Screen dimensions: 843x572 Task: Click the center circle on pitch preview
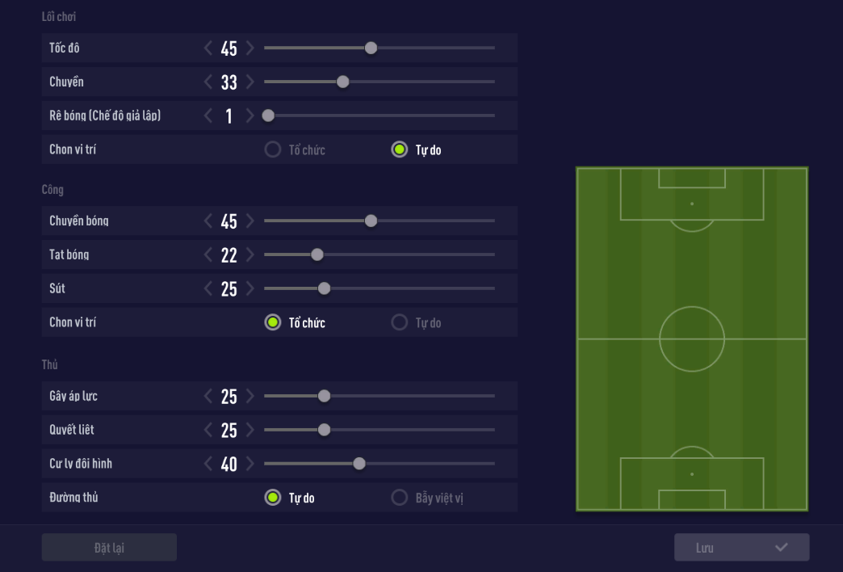[692, 339]
